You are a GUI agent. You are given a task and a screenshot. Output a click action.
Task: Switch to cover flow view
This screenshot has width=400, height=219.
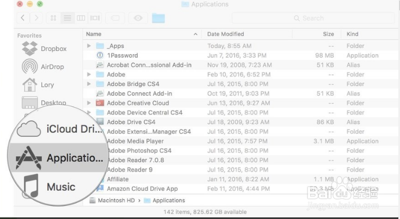tap(95, 18)
